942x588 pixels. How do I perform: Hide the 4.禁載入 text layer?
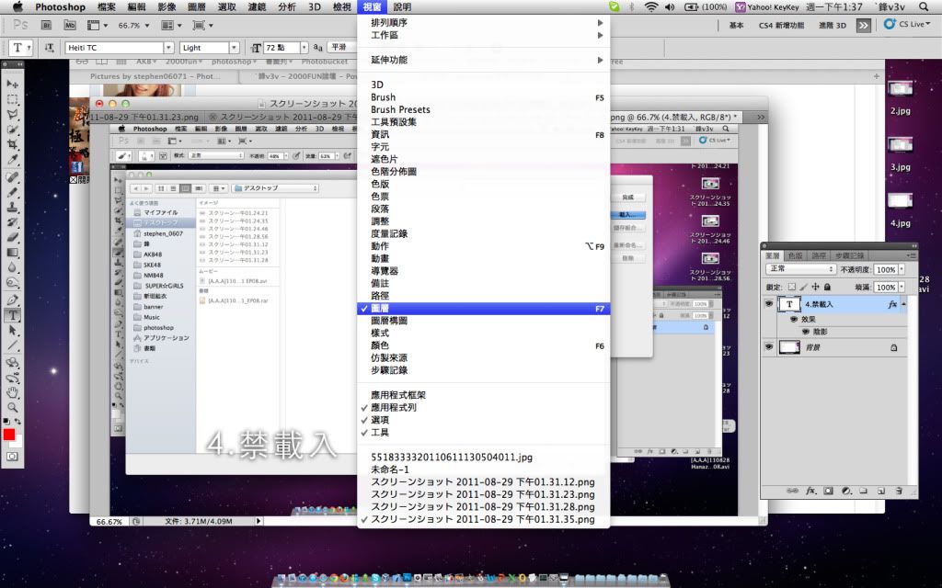(769, 303)
